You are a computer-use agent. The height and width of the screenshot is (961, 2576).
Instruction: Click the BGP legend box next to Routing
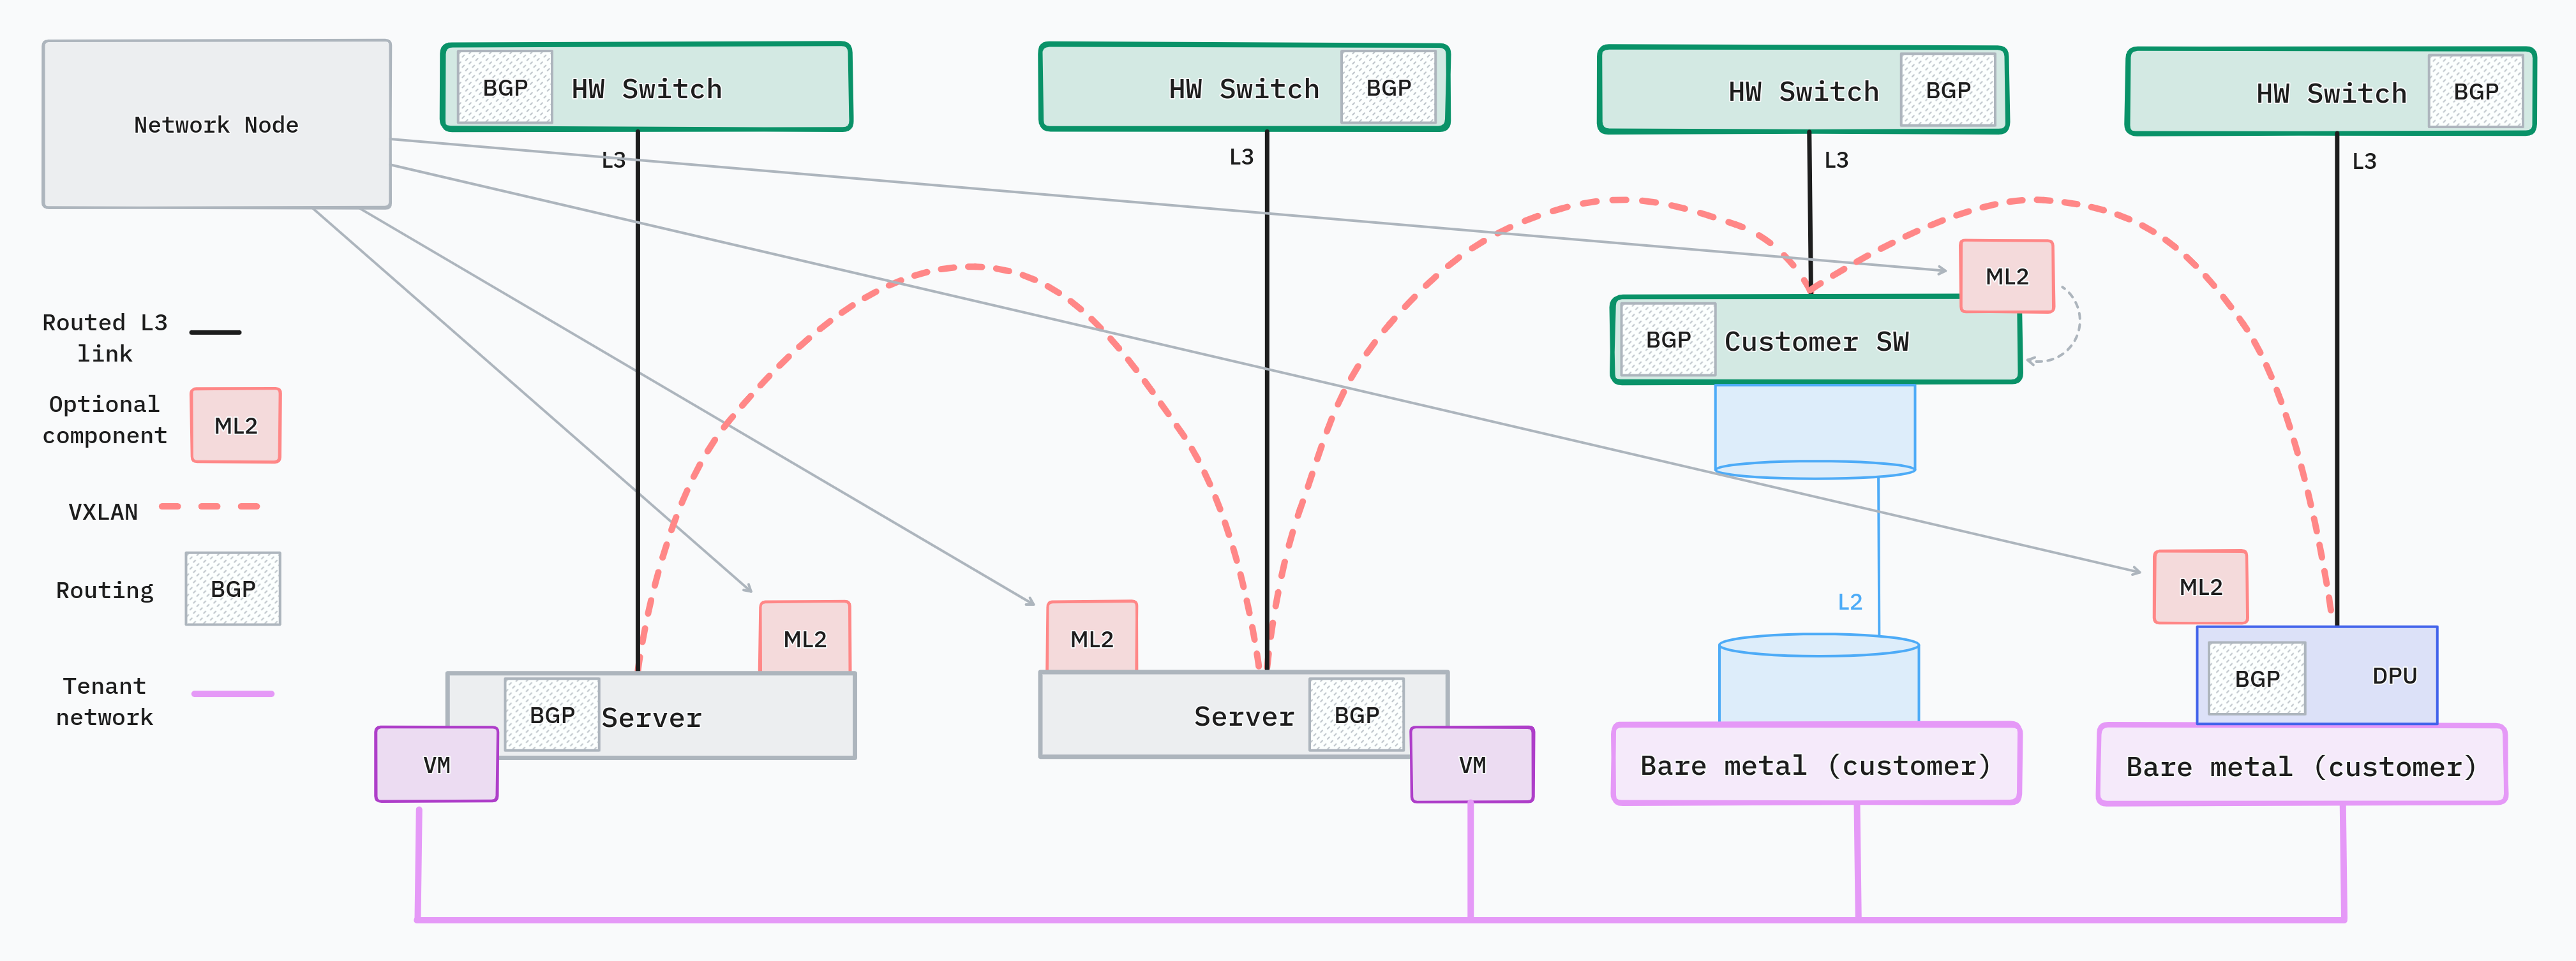click(x=233, y=589)
